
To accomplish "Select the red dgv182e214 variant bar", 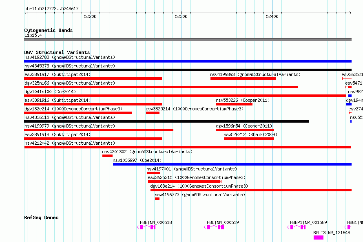I will pos(78,113).
